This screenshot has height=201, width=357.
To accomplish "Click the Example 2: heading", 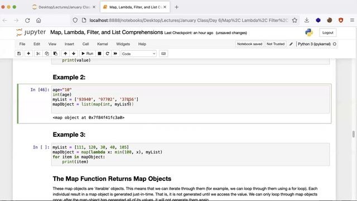I will click(x=69, y=77).
